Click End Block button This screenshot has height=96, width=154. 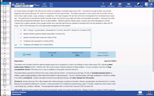149,93
